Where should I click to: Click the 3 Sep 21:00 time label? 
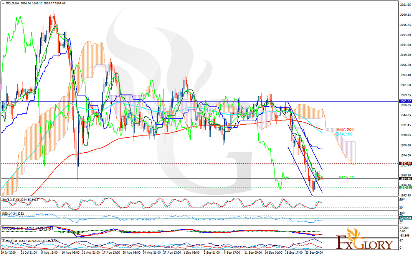[212, 253]
